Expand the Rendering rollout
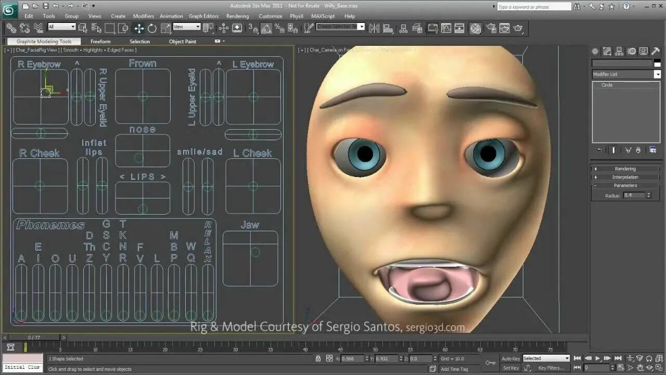 coord(625,169)
